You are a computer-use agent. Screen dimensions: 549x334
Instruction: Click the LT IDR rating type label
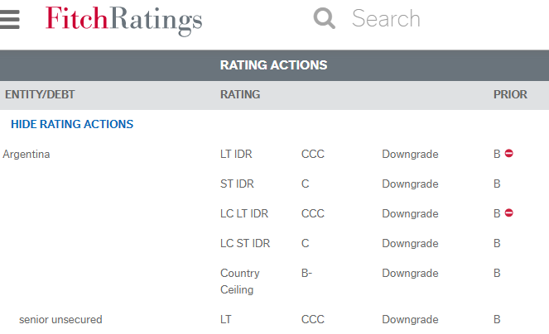click(236, 155)
